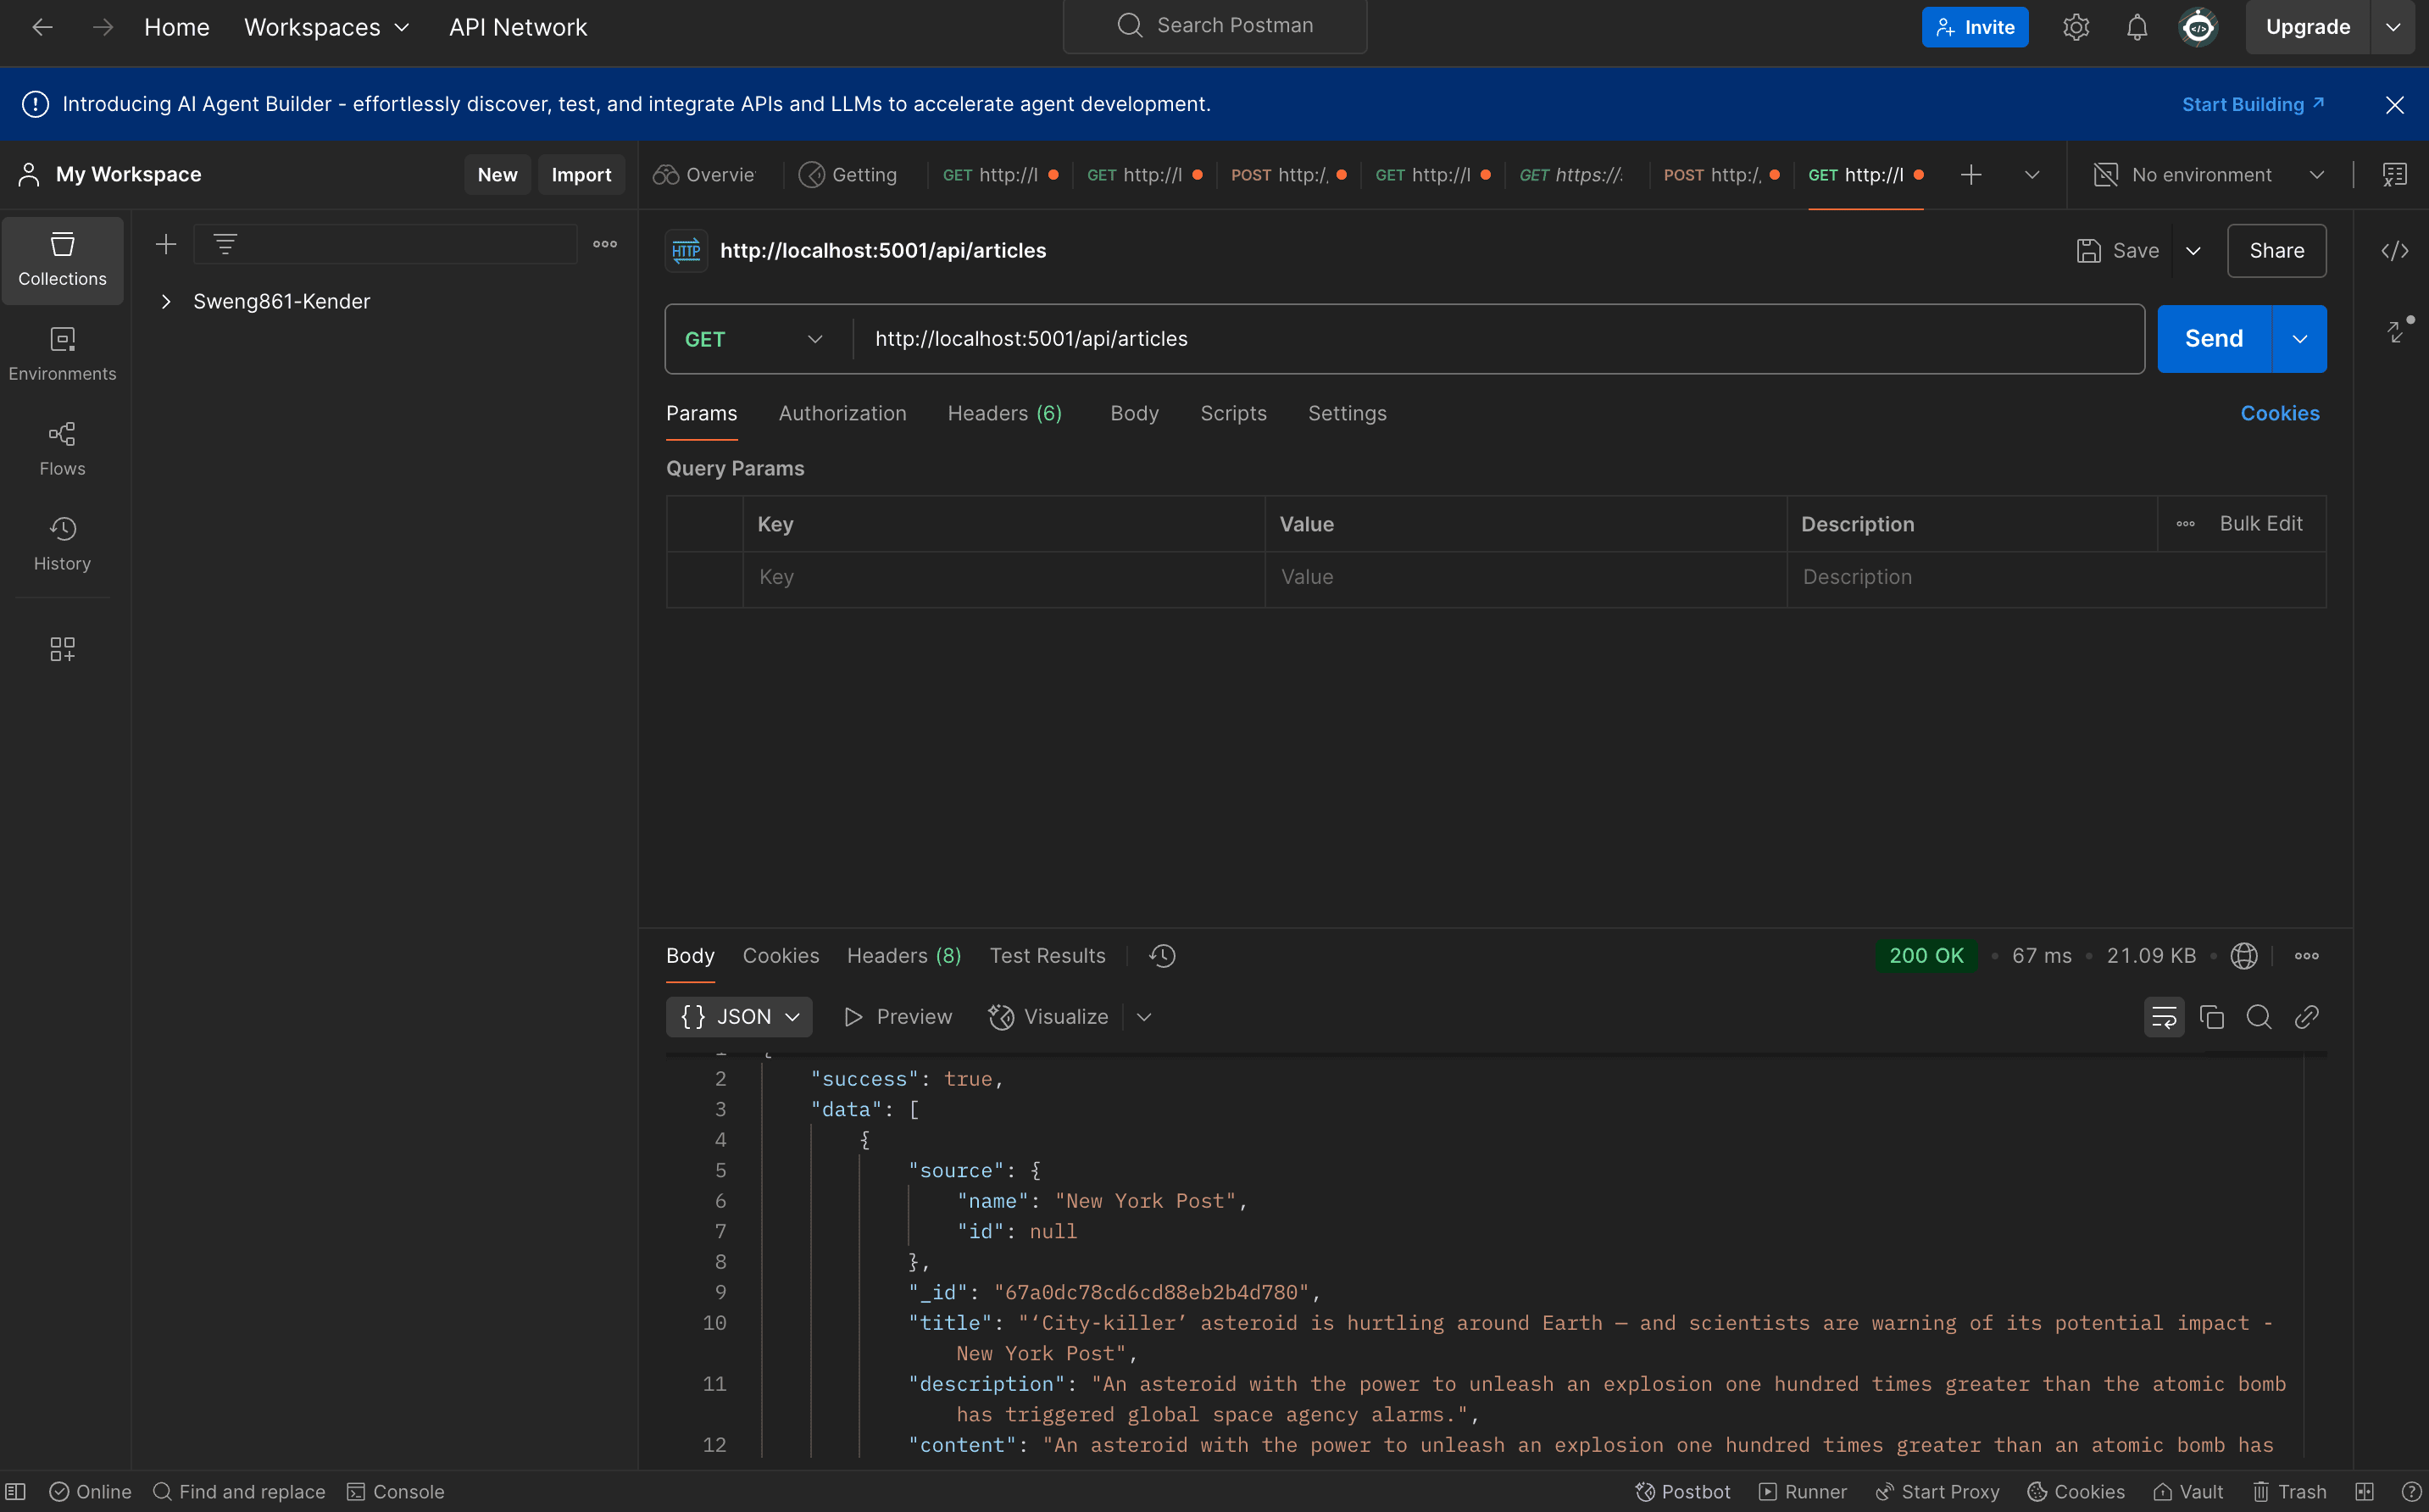Screen dimensions: 2429x1512
Task: Open the Flows sidebar panel
Action: [x=62, y=449]
